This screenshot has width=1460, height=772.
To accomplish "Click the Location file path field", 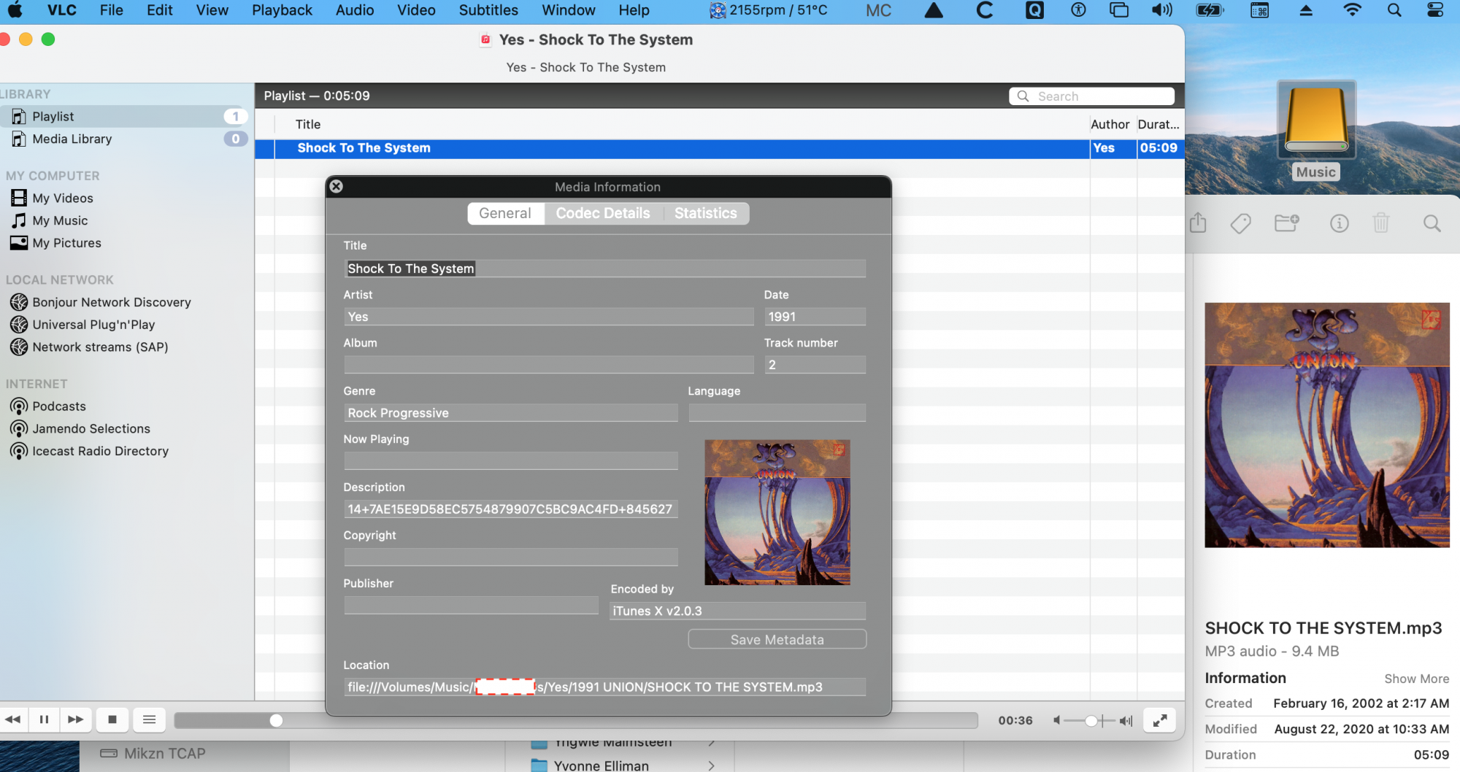I will (x=604, y=687).
